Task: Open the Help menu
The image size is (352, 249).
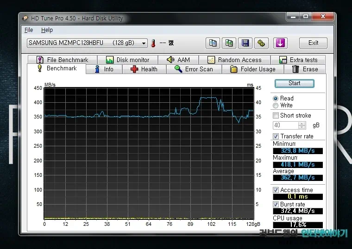Action: [x=47, y=30]
